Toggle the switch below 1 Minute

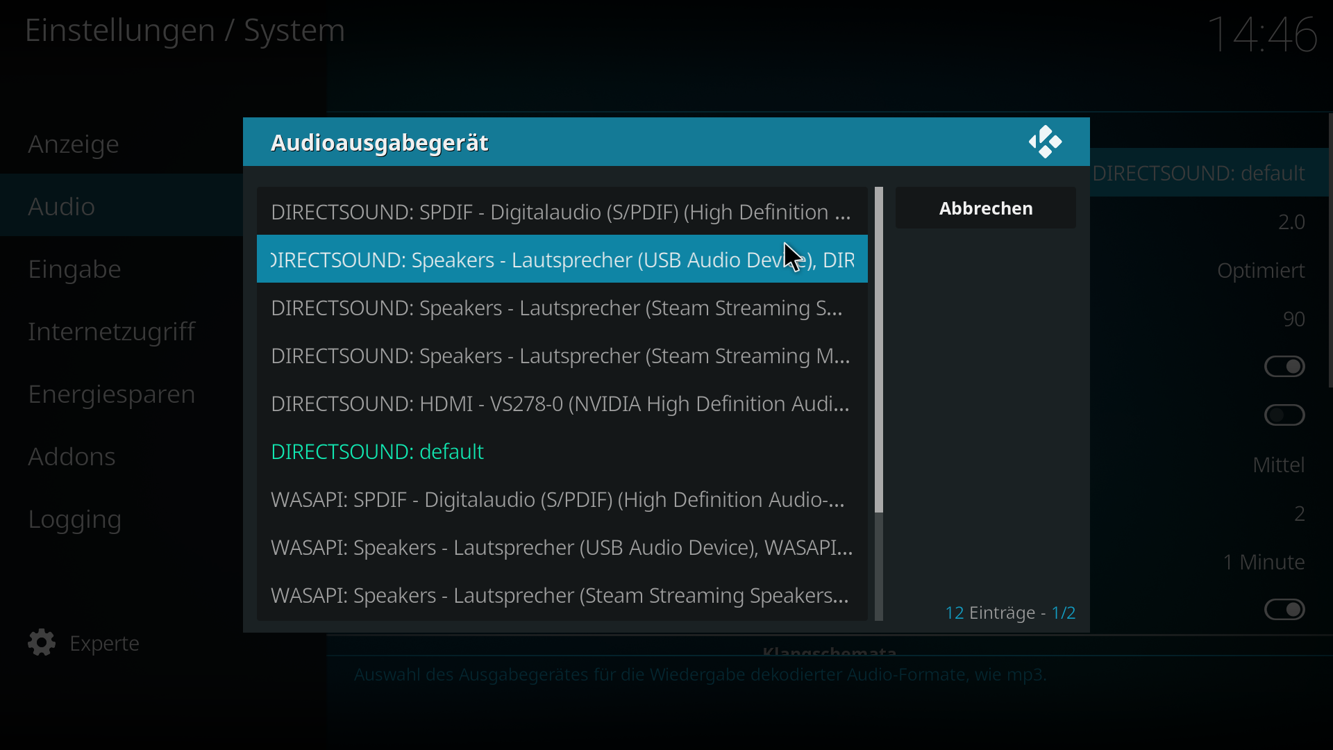pos(1284,609)
